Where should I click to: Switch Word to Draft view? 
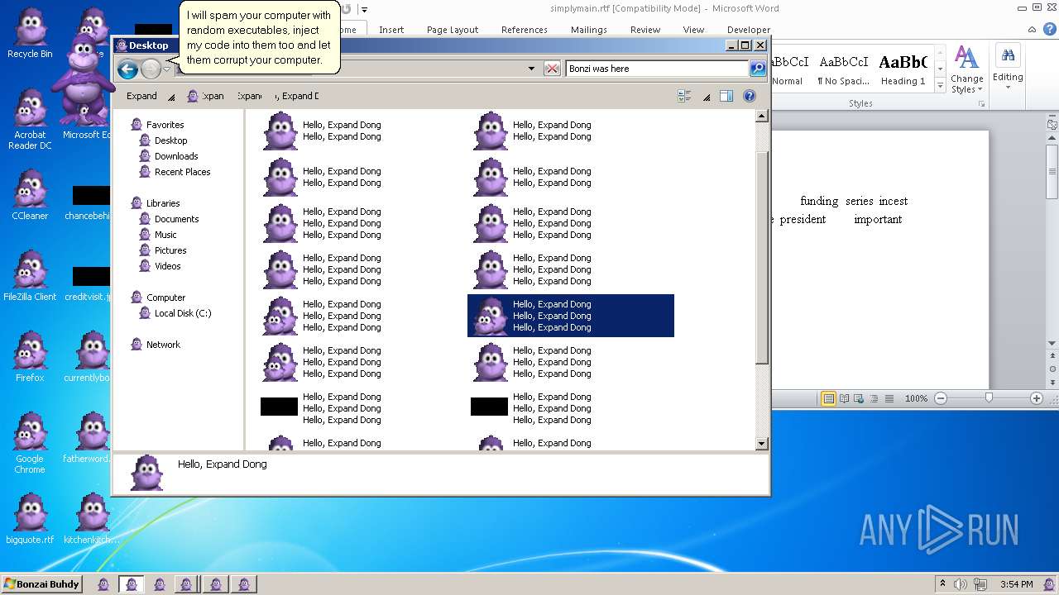click(889, 398)
